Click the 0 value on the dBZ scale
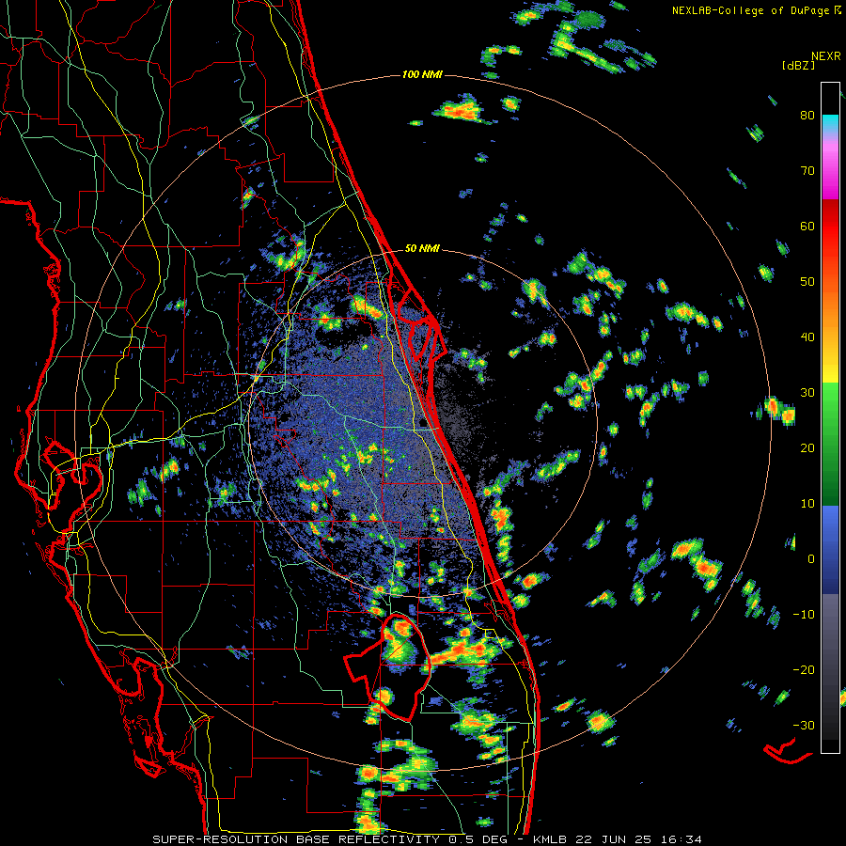 [811, 559]
